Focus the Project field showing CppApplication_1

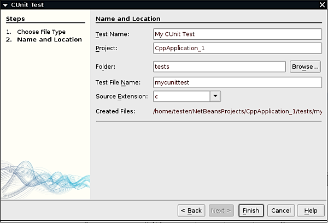point(237,47)
